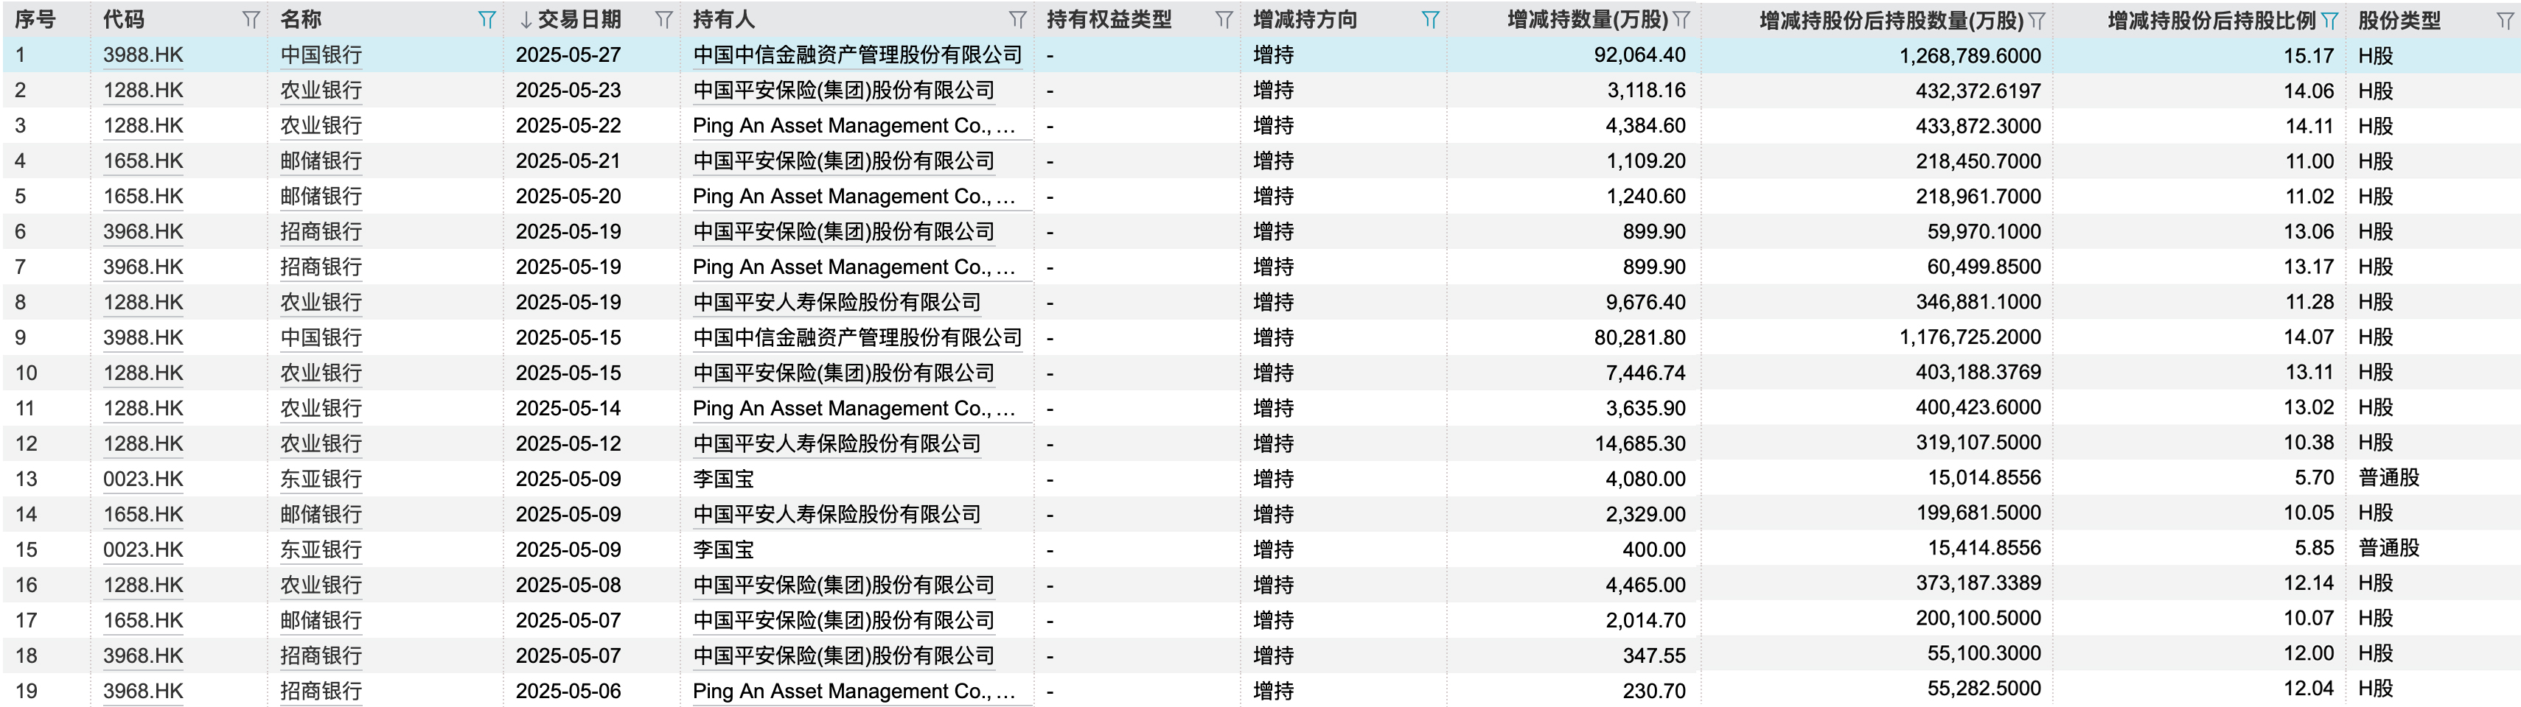This screenshot has height=707, width=2521.
Task: Open 3988.HK code link in row 9
Action: click(x=143, y=337)
